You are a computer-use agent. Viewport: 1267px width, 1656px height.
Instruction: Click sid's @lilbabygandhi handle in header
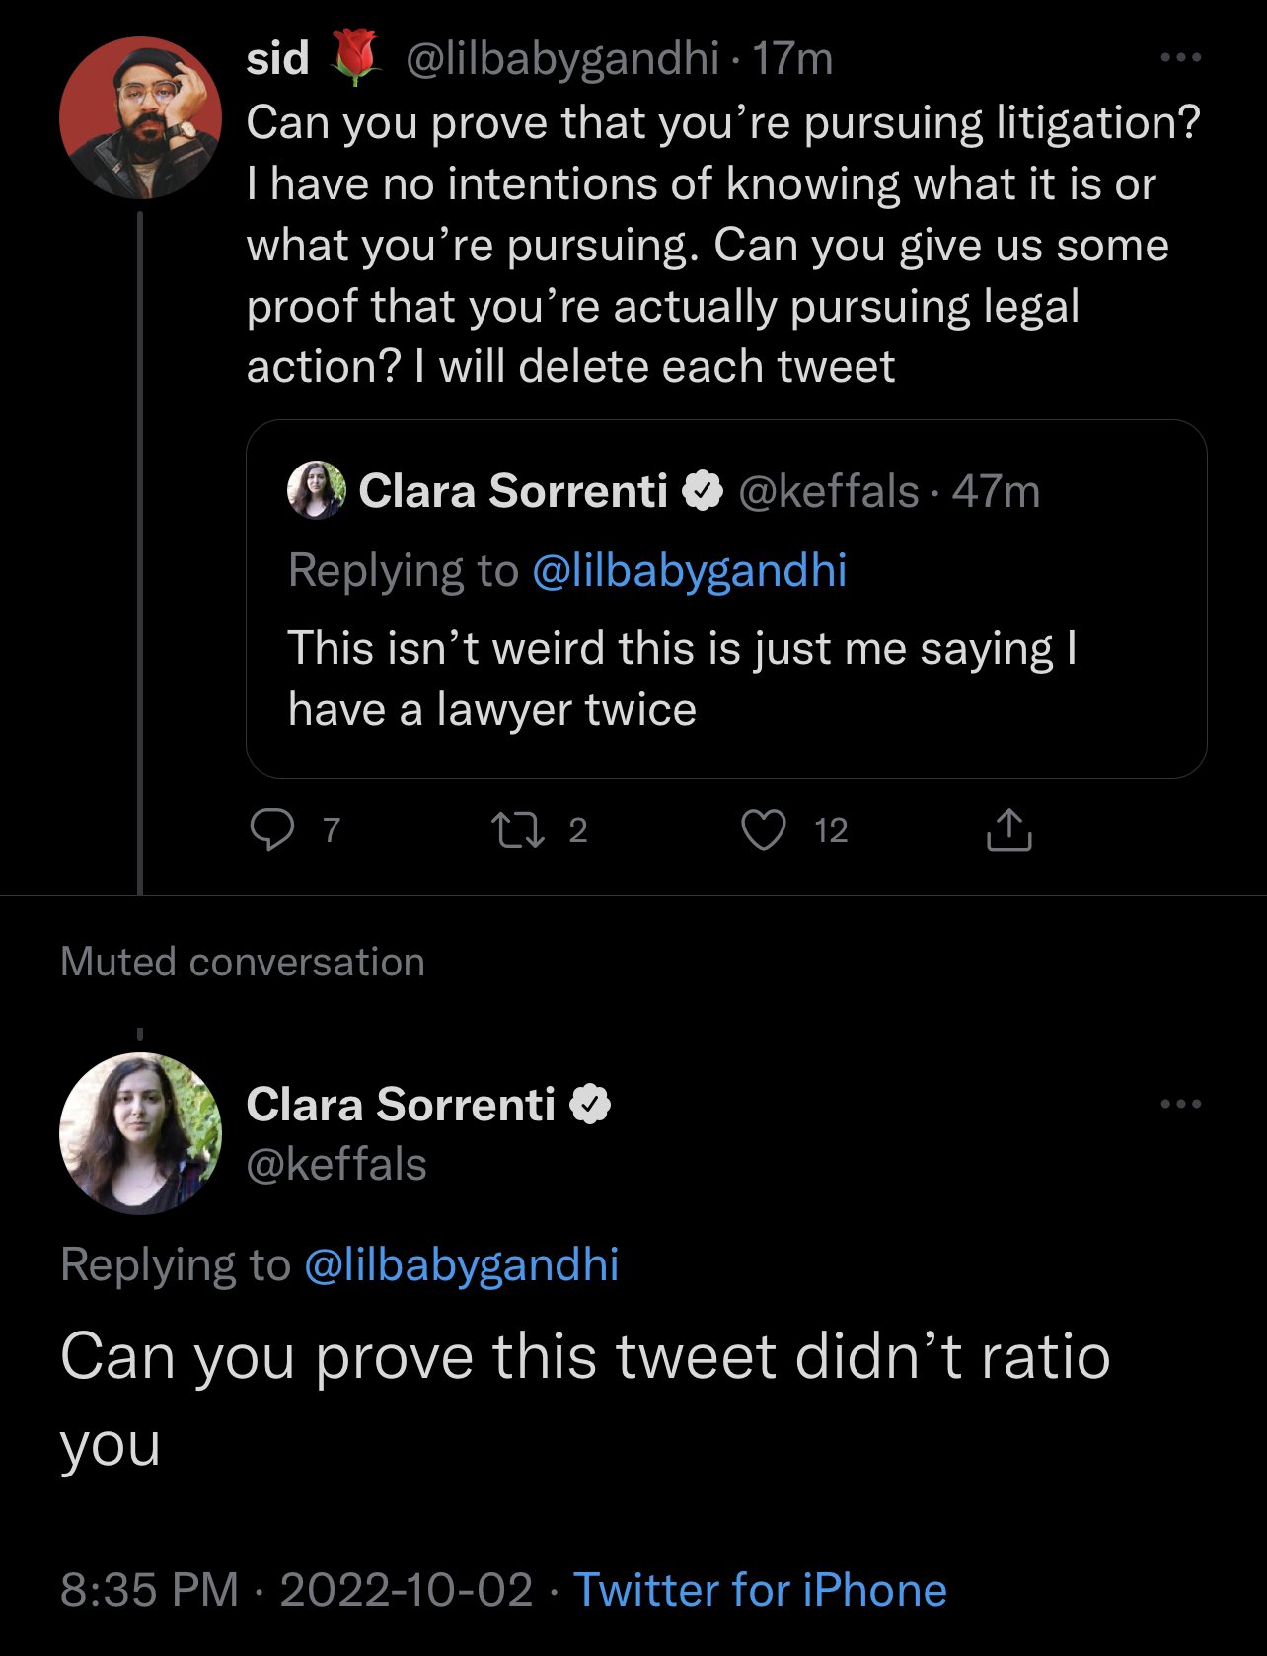562,59
